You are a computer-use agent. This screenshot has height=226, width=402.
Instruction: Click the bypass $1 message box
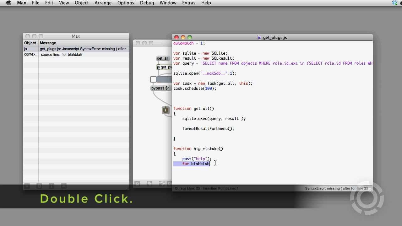160,88
